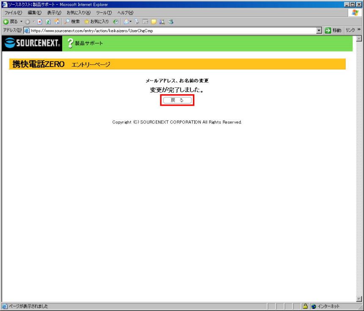Click the Mail envelope toolbar icon
364x311 pixels.
126,22
